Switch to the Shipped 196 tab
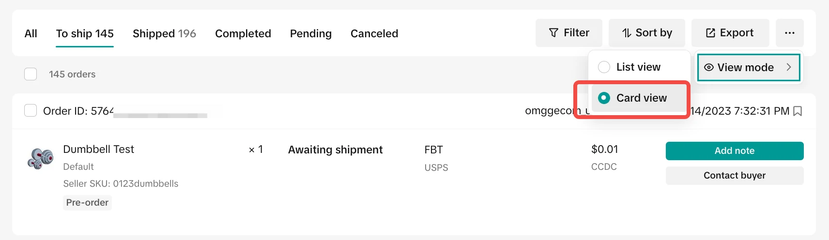The width and height of the screenshot is (829, 240). [164, 33]
